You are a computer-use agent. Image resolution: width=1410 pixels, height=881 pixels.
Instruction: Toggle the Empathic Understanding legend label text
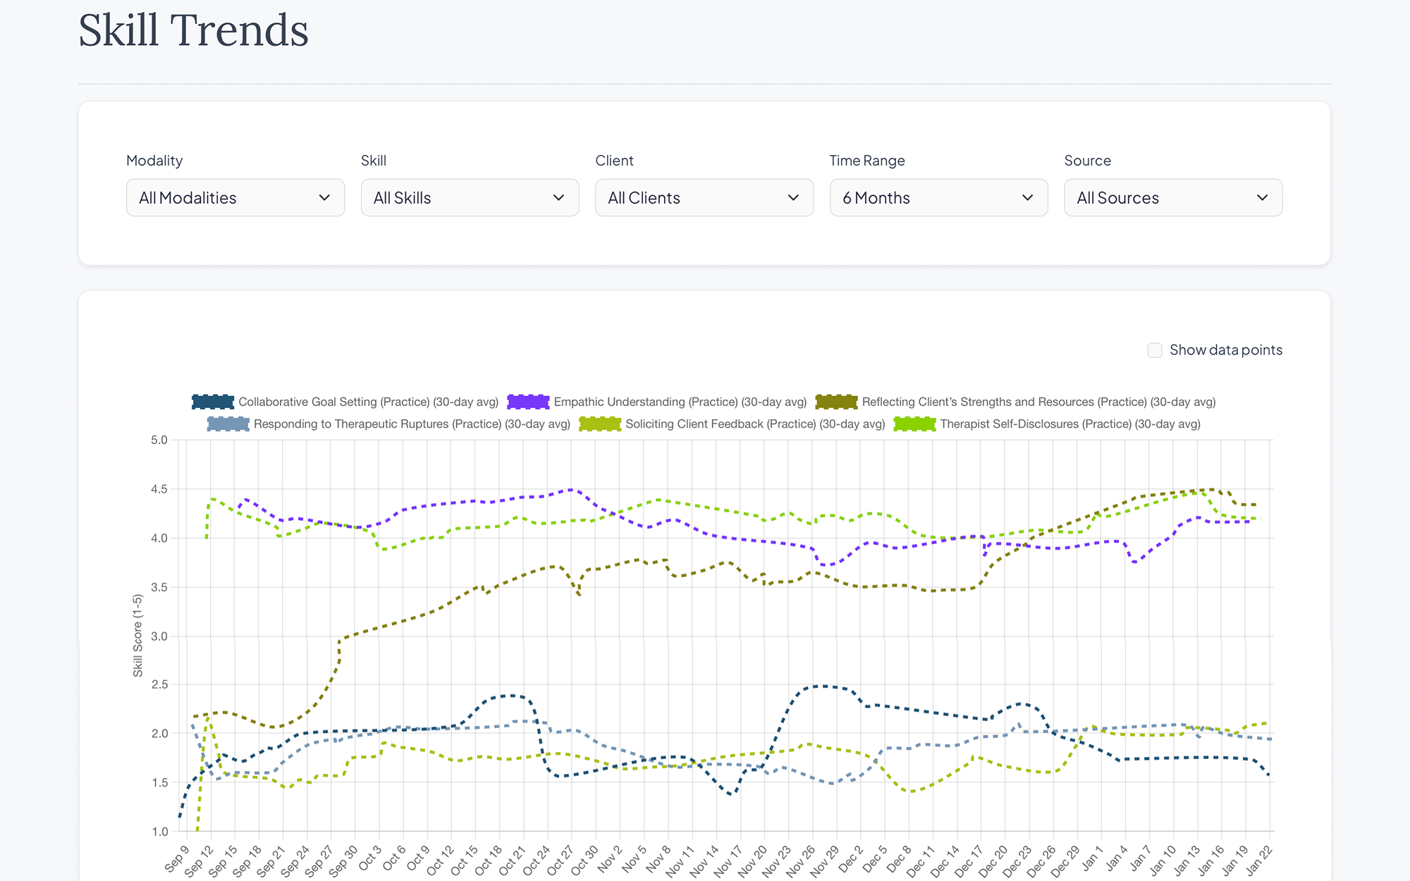(x=680, y=402)
